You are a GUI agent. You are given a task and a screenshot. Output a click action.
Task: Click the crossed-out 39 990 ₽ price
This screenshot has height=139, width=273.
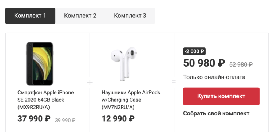click(x=65, y=120)
